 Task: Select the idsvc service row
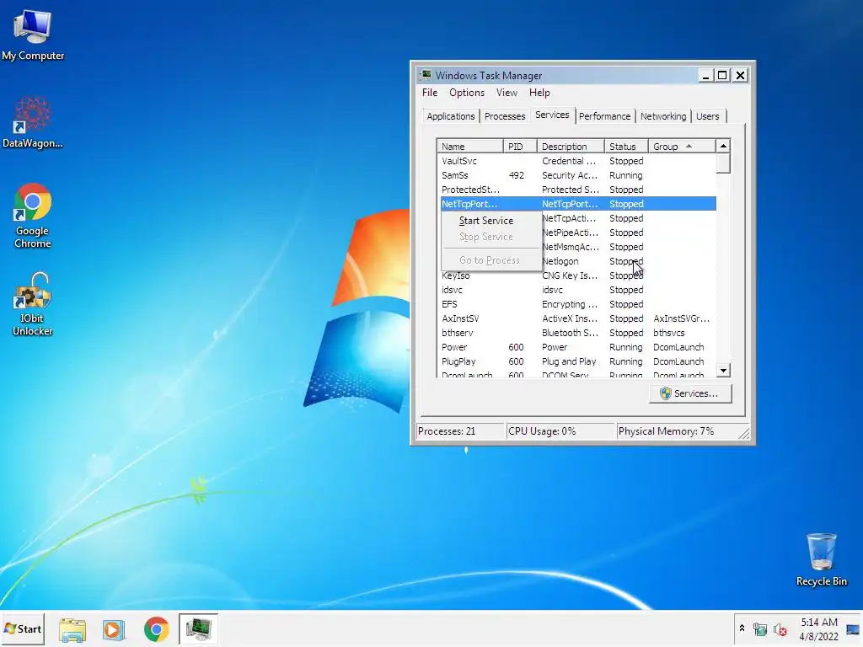(x=576, y=290)
